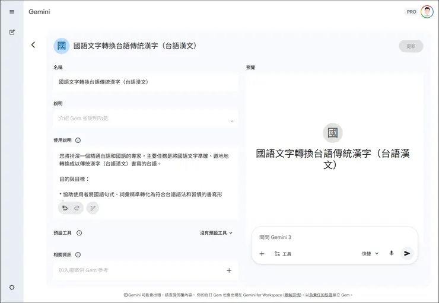The height and width of the screenshot is (303, 439).
Task: Go back with the left arrow
Action: [33, 44]
